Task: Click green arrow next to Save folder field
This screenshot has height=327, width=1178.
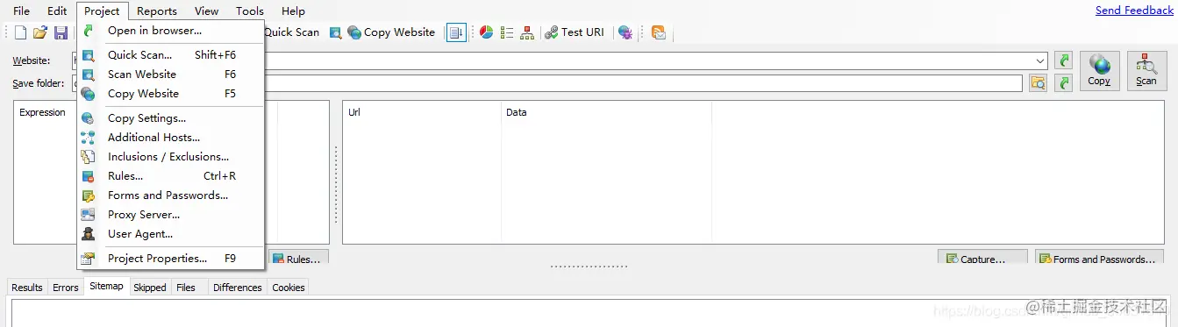Action: (x=1063, y=82)
